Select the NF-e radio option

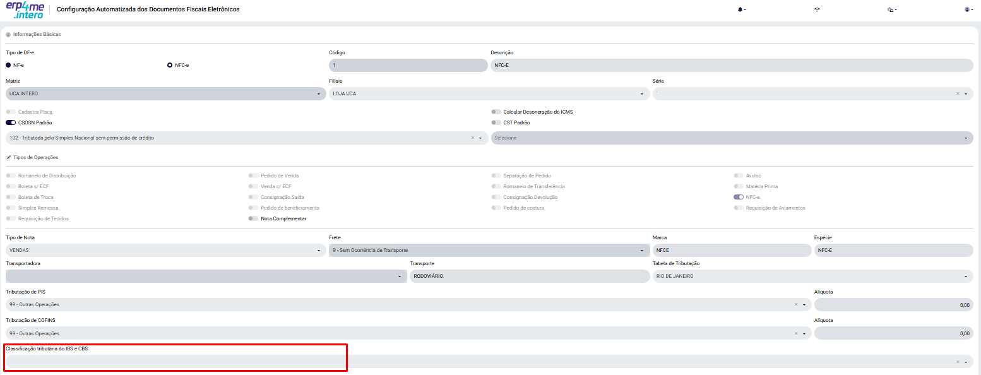pyautogui.click(x=8, y=65)
